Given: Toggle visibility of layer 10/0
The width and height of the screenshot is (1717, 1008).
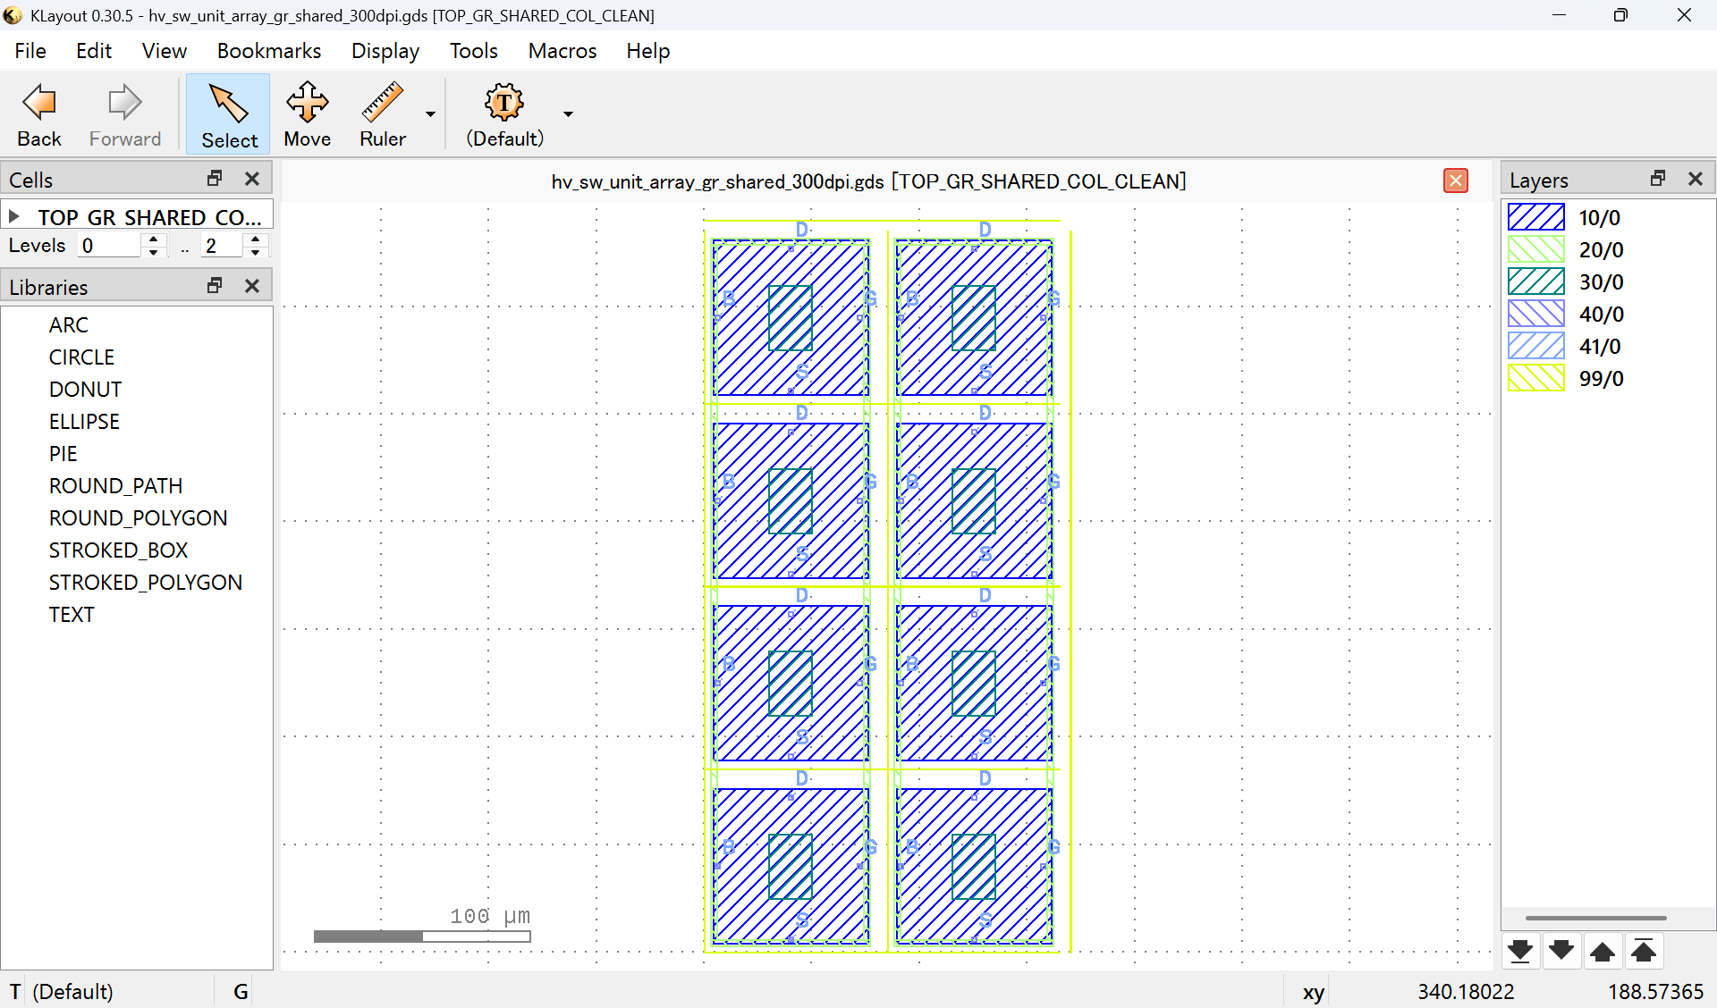Looking at the screenshot, I should [1535, 216].
